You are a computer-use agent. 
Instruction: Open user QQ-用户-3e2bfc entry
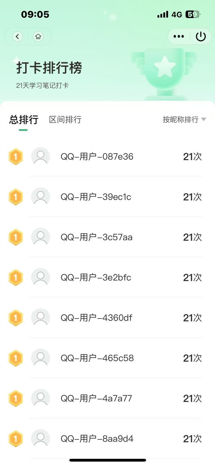tap(96, 278)
